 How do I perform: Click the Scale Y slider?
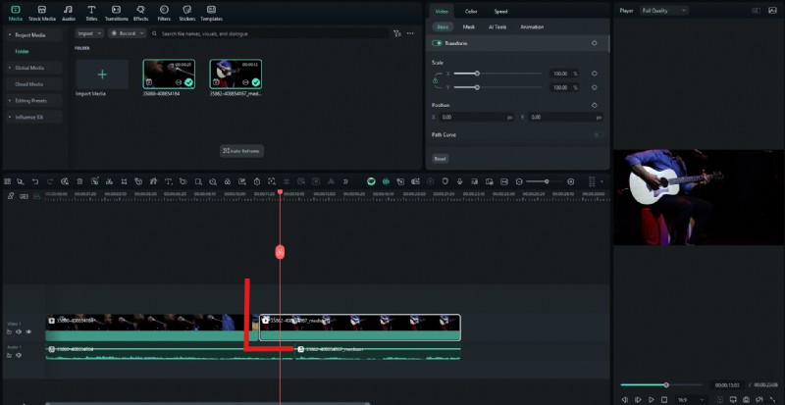click(x=497, y=87)
